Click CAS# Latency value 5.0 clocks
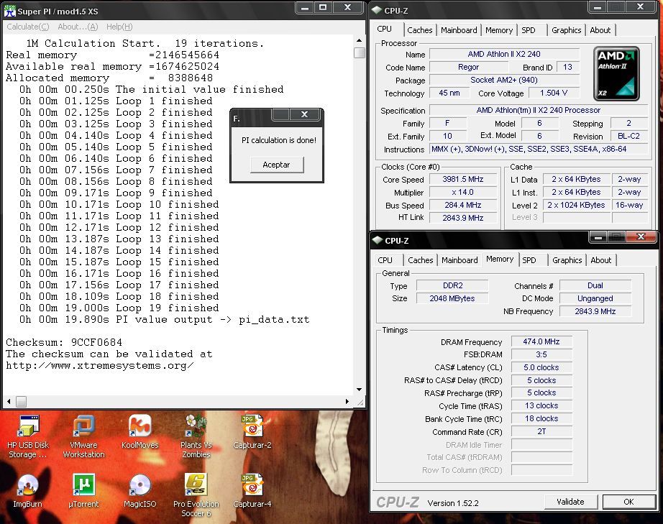 click(x=541, y=367)
